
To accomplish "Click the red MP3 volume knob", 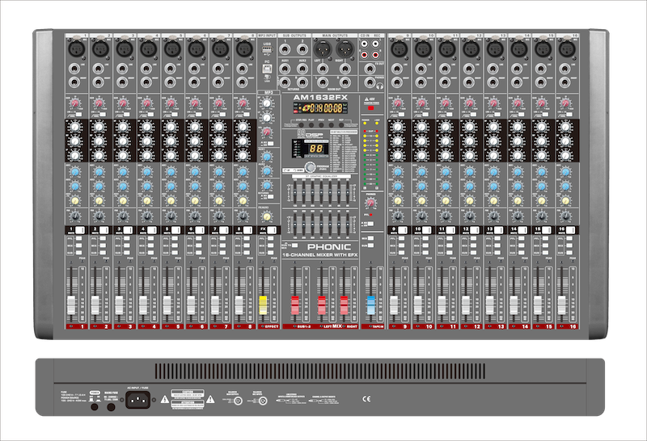I will [267, 132].
